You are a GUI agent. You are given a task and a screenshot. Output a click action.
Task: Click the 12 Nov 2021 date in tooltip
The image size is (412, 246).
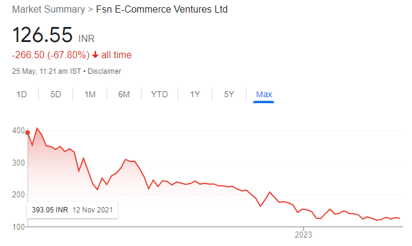92,210
